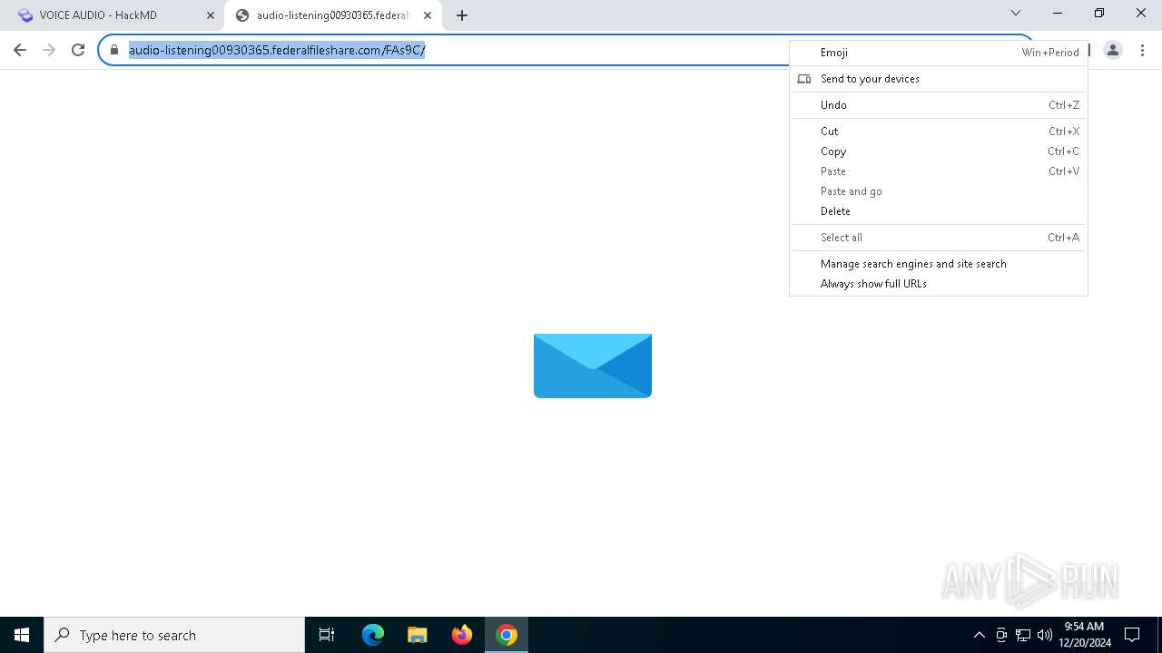Open Manage search engines and site search
Image resolution: width=1162 pixels, height=653 pixels.
pyautogui.click(x=939, y=264)
